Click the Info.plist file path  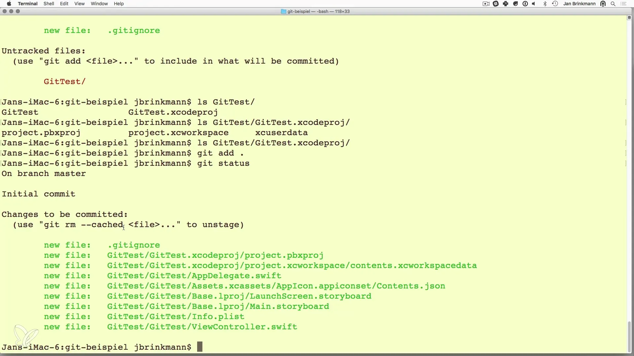176,316
